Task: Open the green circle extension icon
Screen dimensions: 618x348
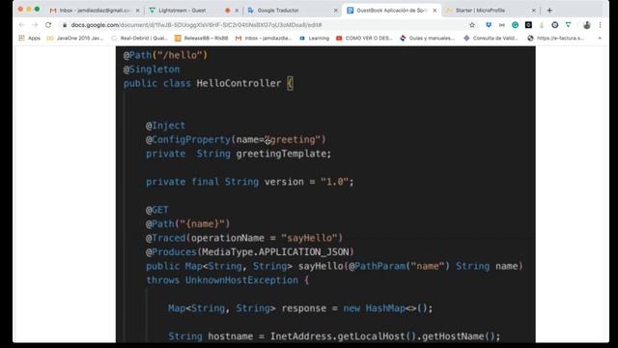Action: (515, 25)
